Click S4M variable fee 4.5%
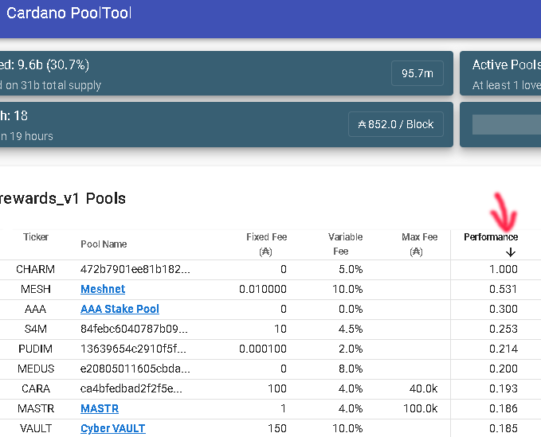541x437 pixels. pos(351,329)
